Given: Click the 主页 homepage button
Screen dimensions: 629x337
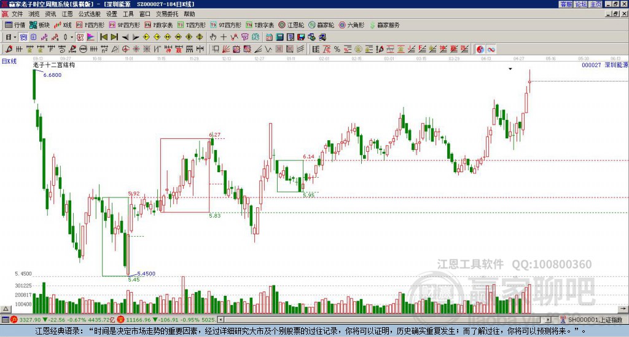Looking at the screenshot, I should (596, 4).
